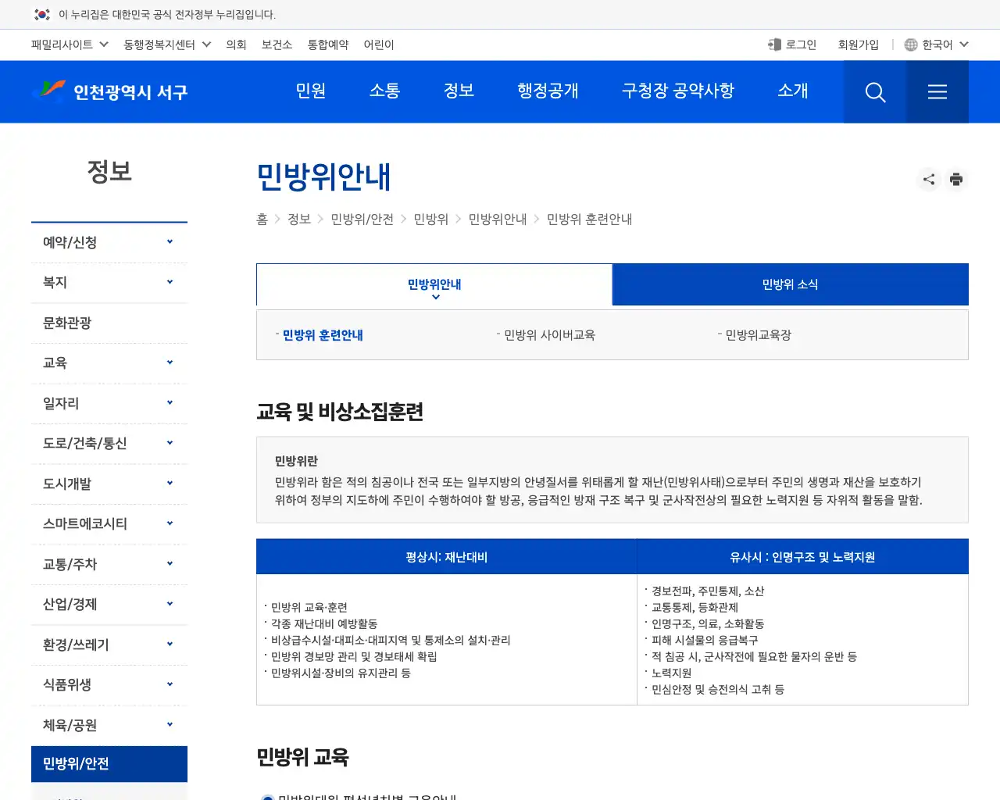Open the 한국어 language dropdown
The height and width of the screenshot is (800, 1000).
tap(937, 45)
